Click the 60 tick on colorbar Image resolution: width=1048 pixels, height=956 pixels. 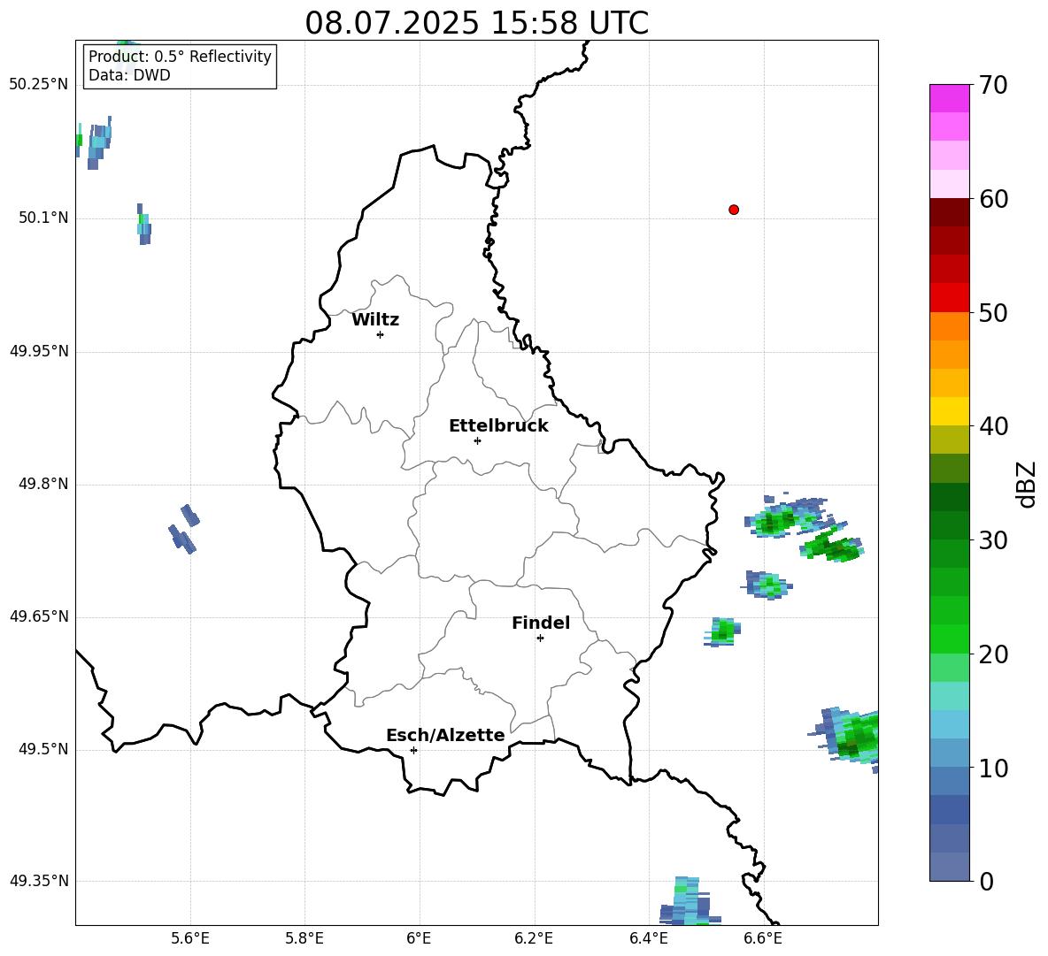pyautogui.click(x=993, y=199)
